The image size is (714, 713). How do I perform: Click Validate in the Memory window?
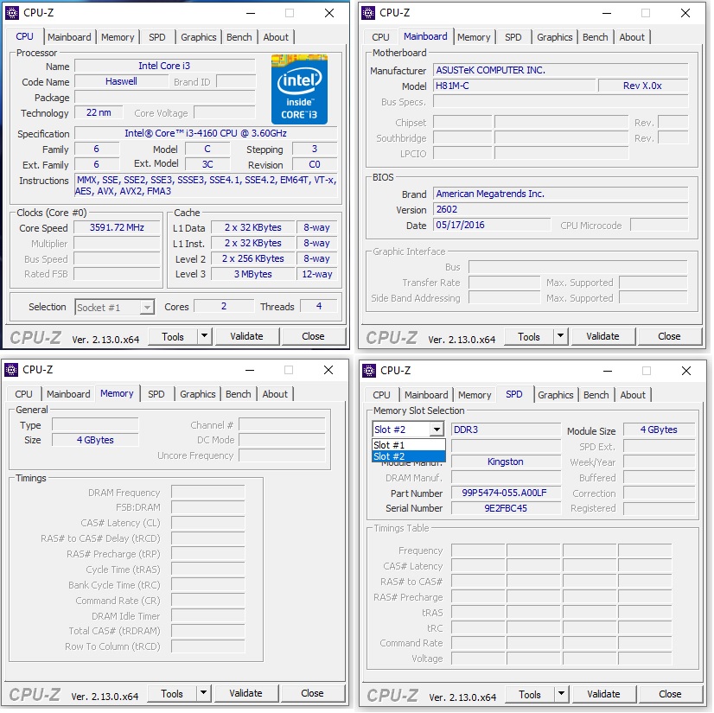(245, 693)
